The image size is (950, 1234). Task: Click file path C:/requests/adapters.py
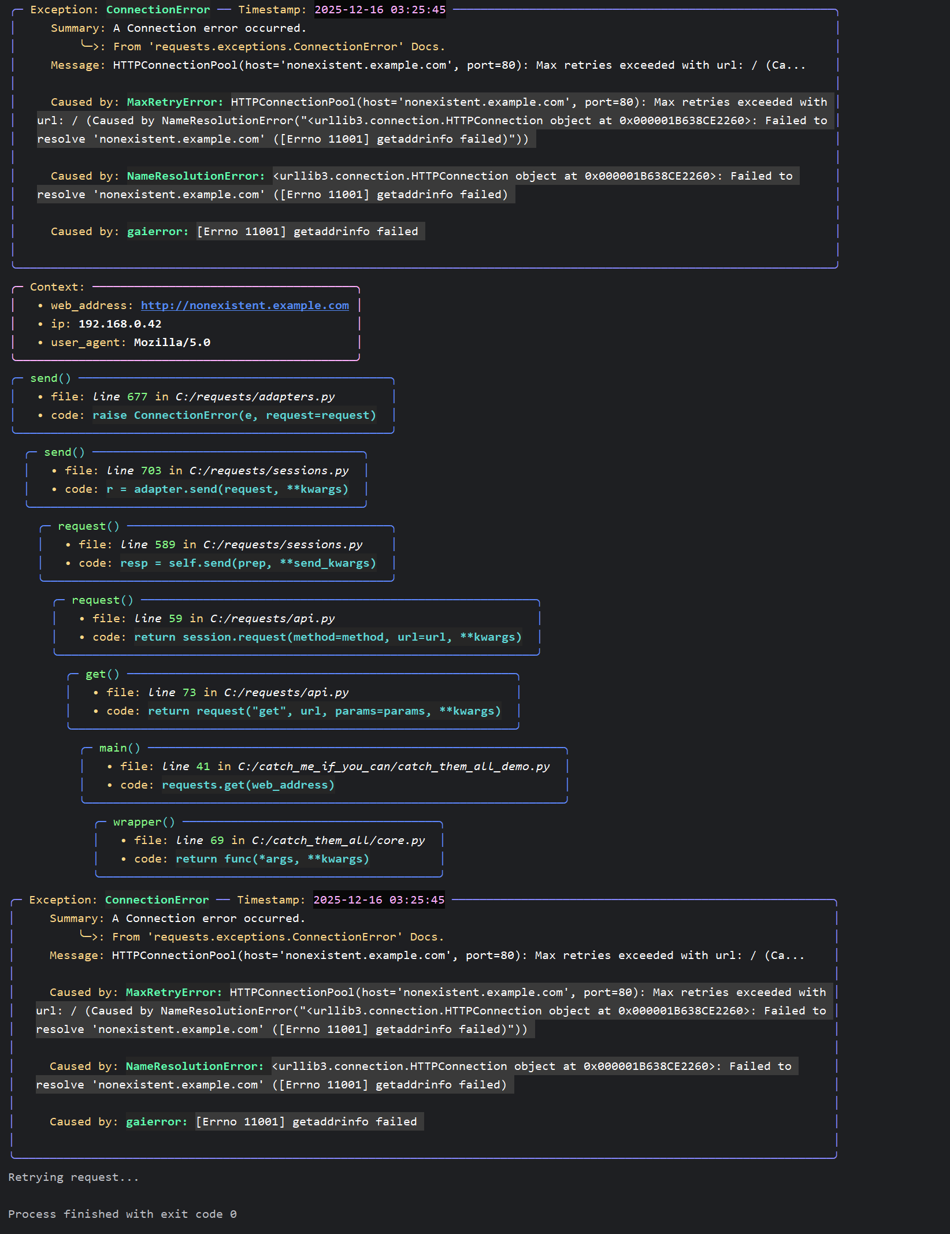pos(255,397)
